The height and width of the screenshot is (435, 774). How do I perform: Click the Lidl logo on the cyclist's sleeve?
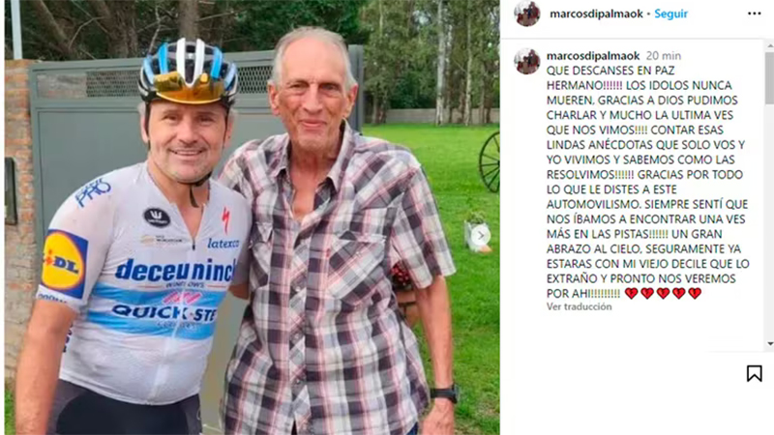(x=64, y=263)
